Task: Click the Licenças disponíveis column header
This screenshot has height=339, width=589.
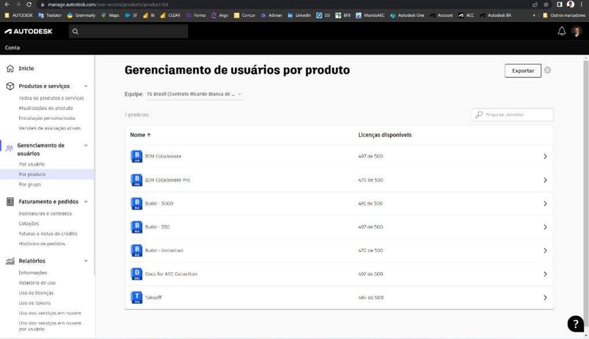Action: (x=385, y=135)
